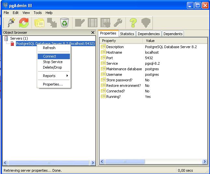Select the Servers (1) tree node
This screenshot has width=210, height=174.
click(19, 38)
